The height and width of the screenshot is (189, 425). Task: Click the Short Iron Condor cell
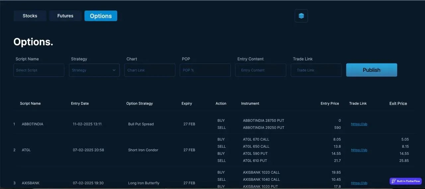(x=143, y=150)
